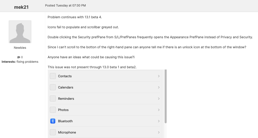The image size is (258, 138).
Task: Click the Microphone placeholder icon
Action: pyautogui.click(x=53, y=132)
